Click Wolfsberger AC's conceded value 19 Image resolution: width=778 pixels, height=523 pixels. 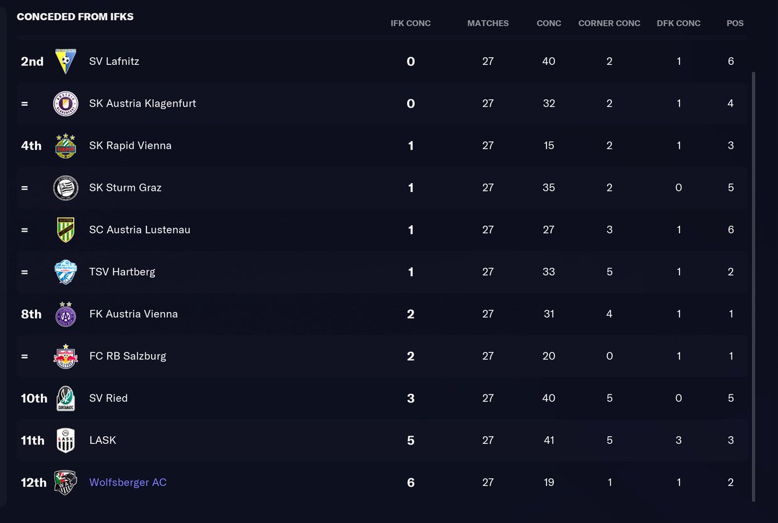[548, 483]
